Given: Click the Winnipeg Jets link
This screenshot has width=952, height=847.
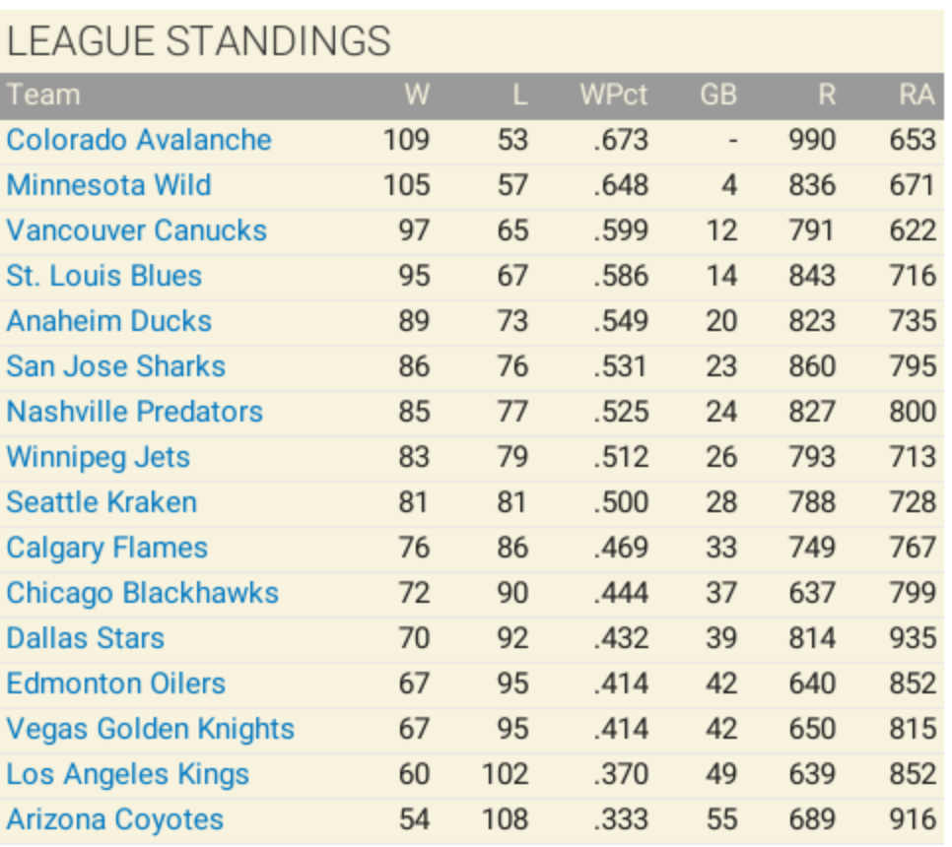Looking at the screenshot, I should [98, 457].
